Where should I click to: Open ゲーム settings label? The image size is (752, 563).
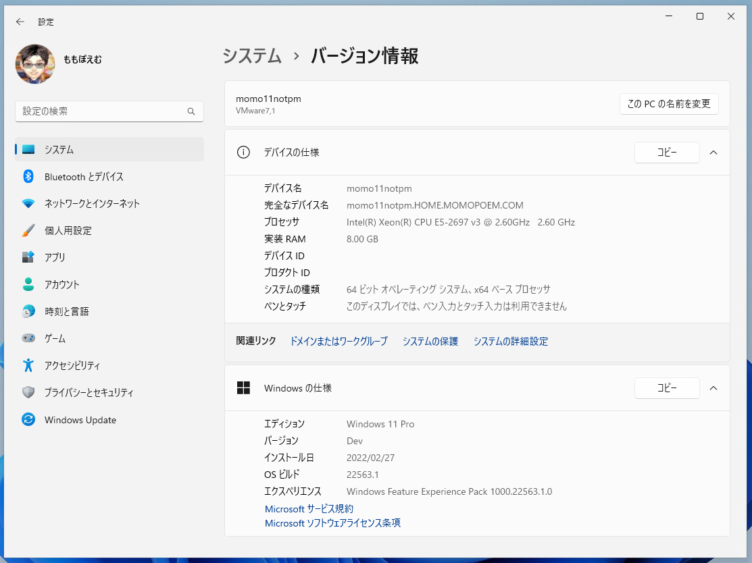[55, 339]
